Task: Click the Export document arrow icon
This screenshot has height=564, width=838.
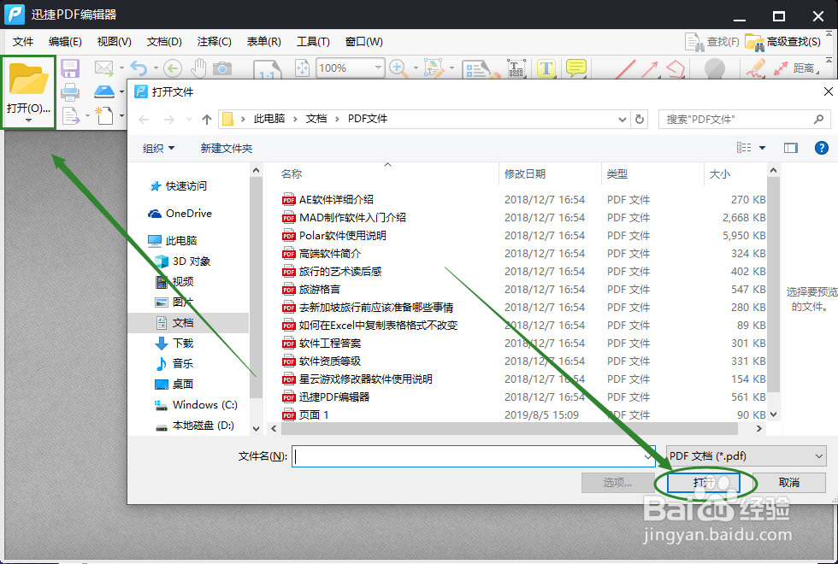Action: click(x=71, y=115)
